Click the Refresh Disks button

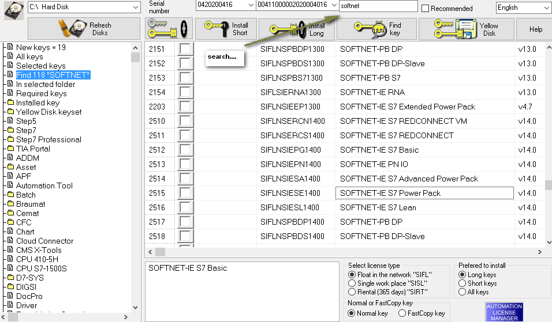coord(84,29)
